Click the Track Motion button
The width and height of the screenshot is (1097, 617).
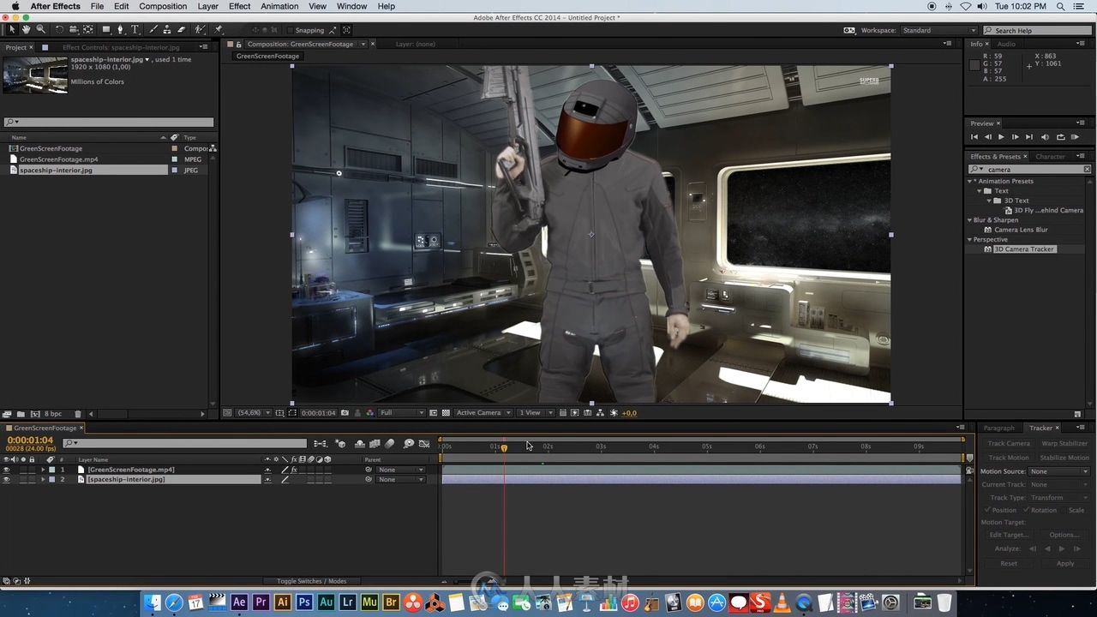[1009, 458]
